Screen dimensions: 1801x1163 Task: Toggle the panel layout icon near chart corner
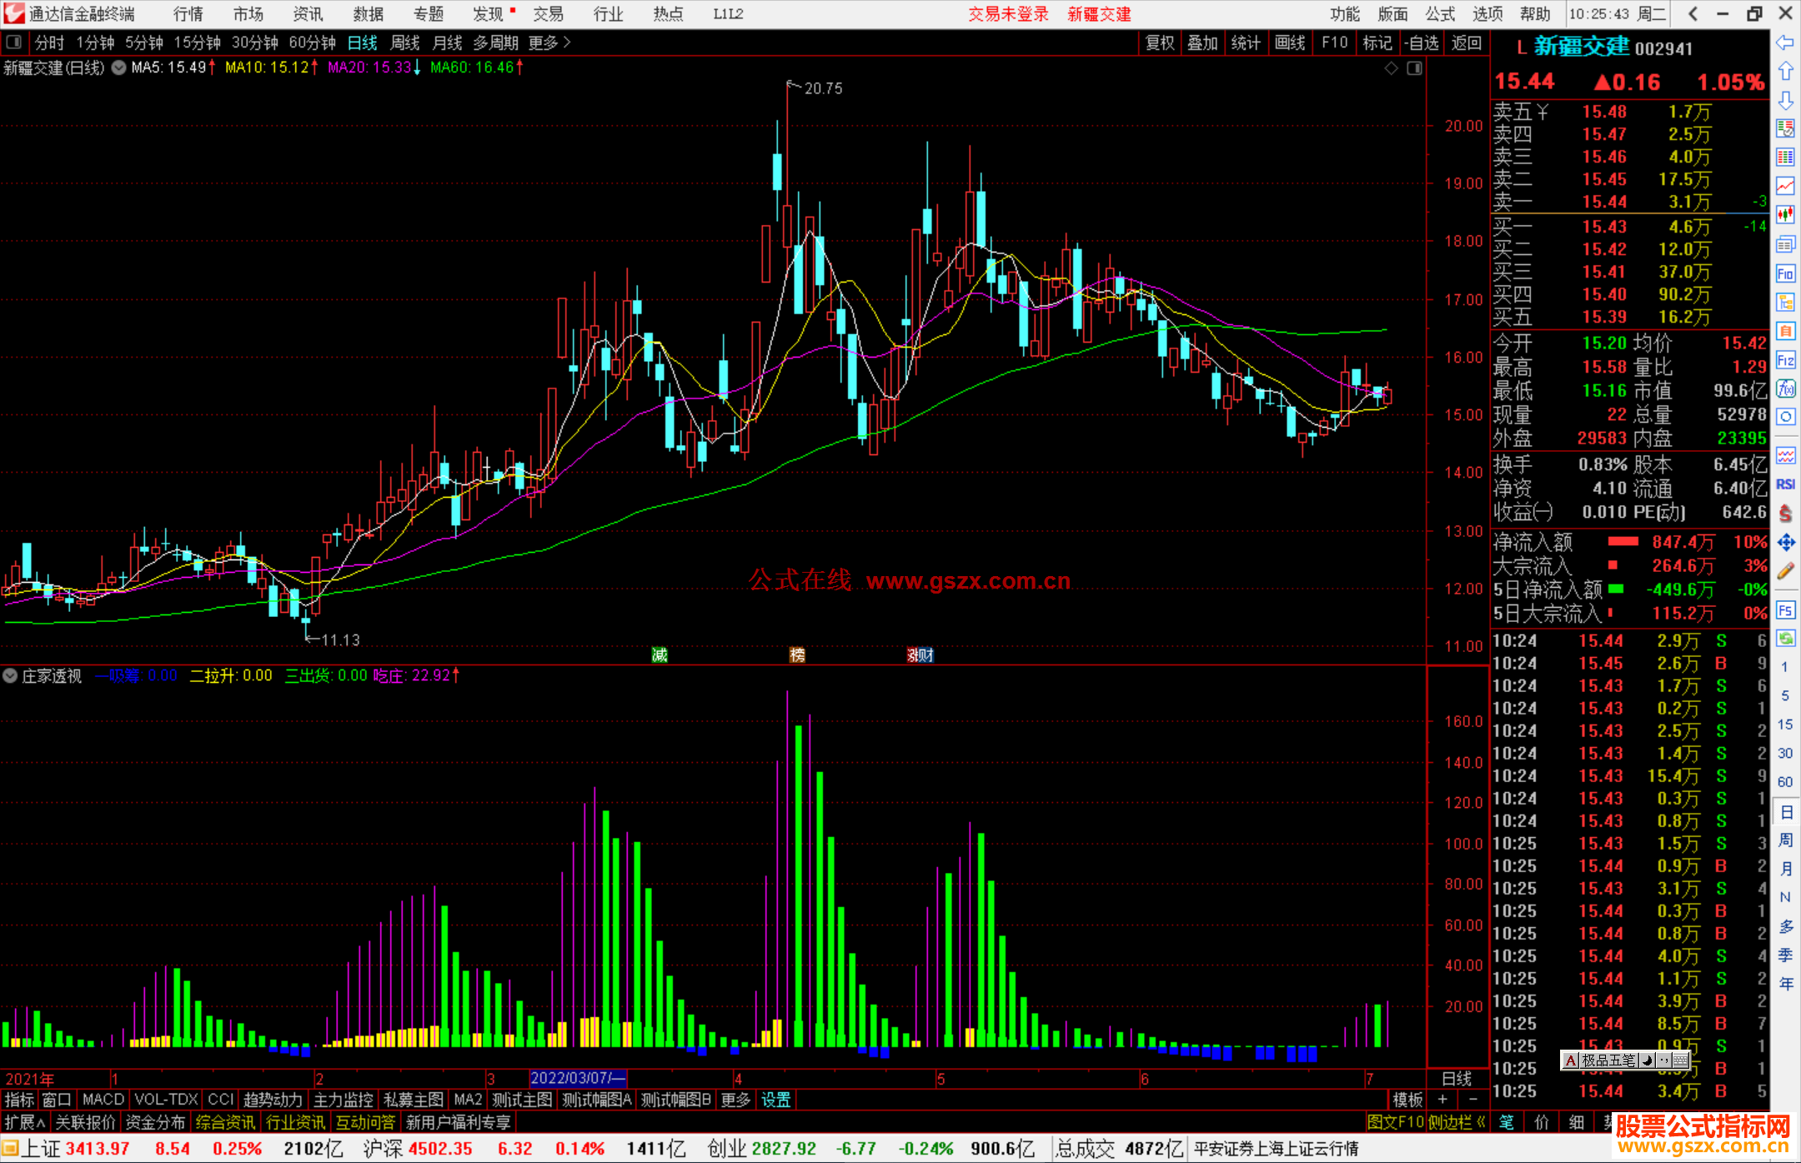[1414, 68]
